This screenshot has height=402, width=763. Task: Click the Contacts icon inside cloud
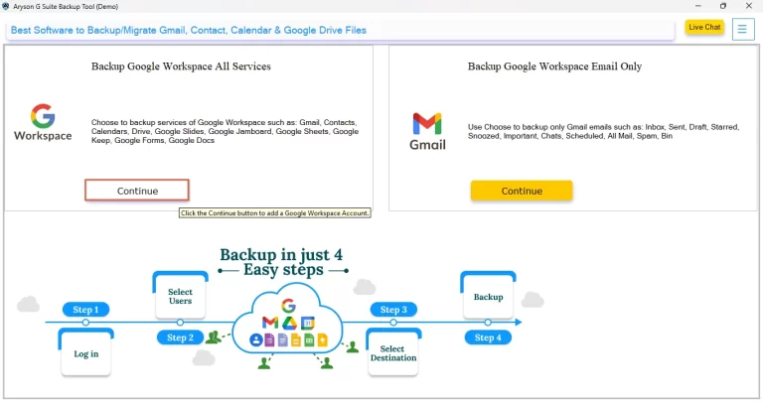(256, 339)
